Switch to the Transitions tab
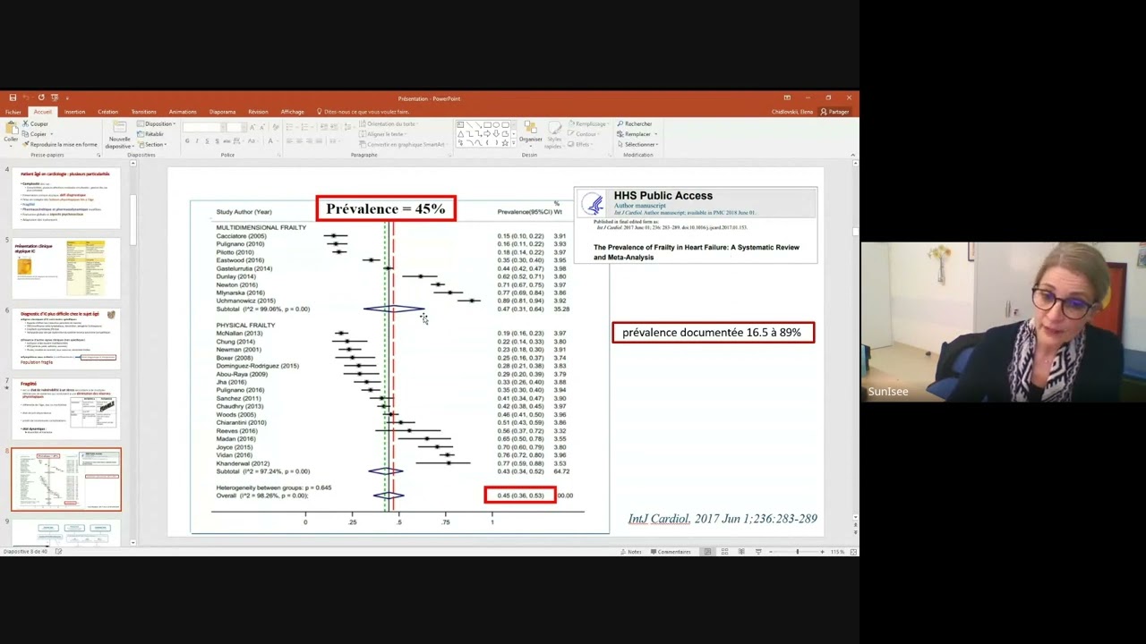 coord(143,112)
